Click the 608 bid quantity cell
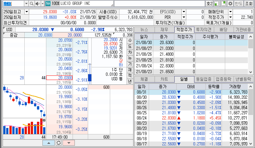 (99, 87)
